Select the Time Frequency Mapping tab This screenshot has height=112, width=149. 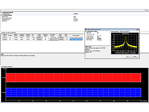pos(7,67)
